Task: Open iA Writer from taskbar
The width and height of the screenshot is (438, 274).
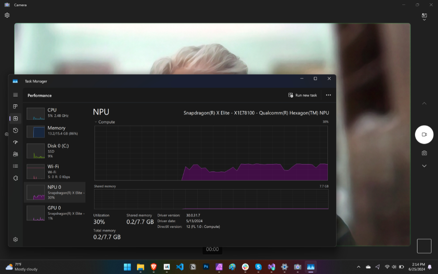Action: tap(167, 267)
